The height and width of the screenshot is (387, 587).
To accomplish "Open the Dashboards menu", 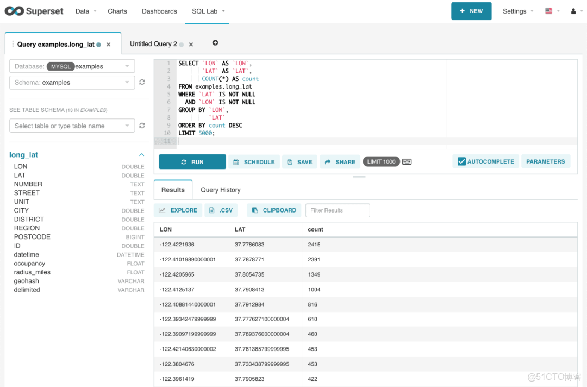I will point(159,11).
